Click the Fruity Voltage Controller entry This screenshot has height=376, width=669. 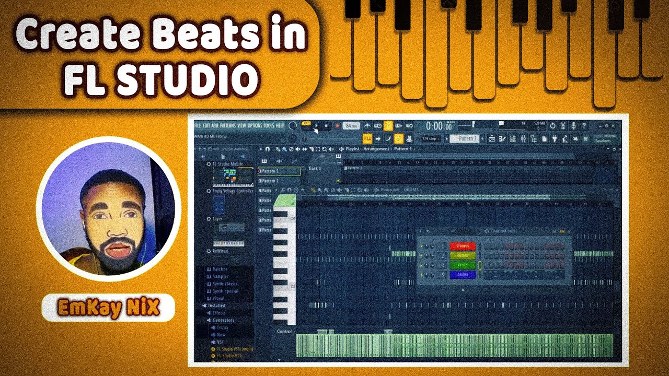click(x=233, y=191)
